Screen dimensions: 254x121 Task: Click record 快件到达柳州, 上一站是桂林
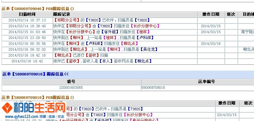point(104,38)
